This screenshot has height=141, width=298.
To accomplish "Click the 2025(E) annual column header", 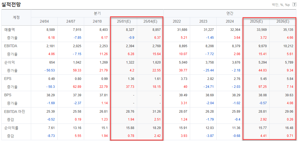I will coord(256,21).
